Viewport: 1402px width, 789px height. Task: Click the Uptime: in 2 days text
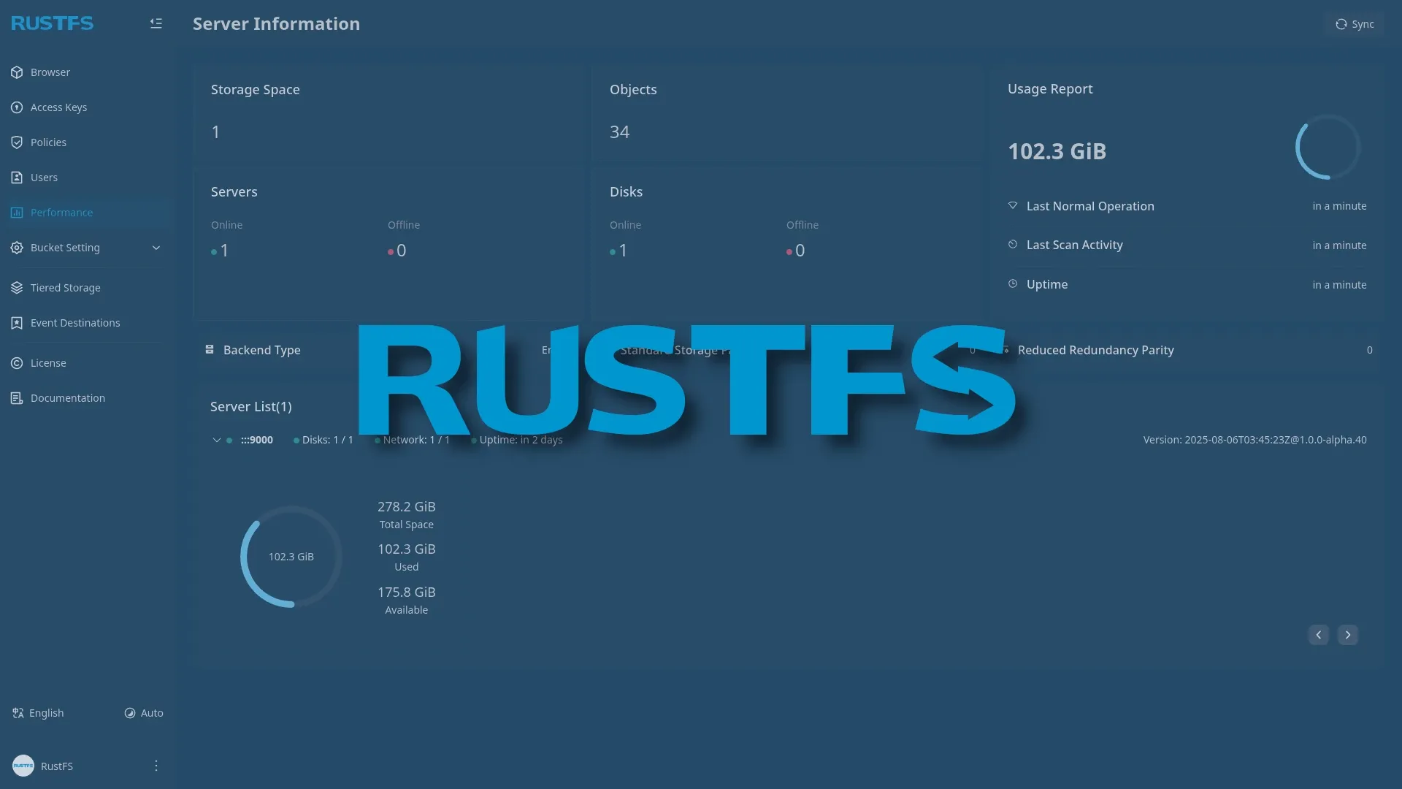click(521, 440)
